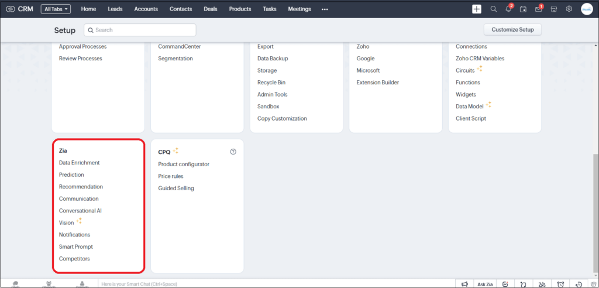Open the recent items history icon
The height and width of the screenshot is (288, 599).
[579, 284]
